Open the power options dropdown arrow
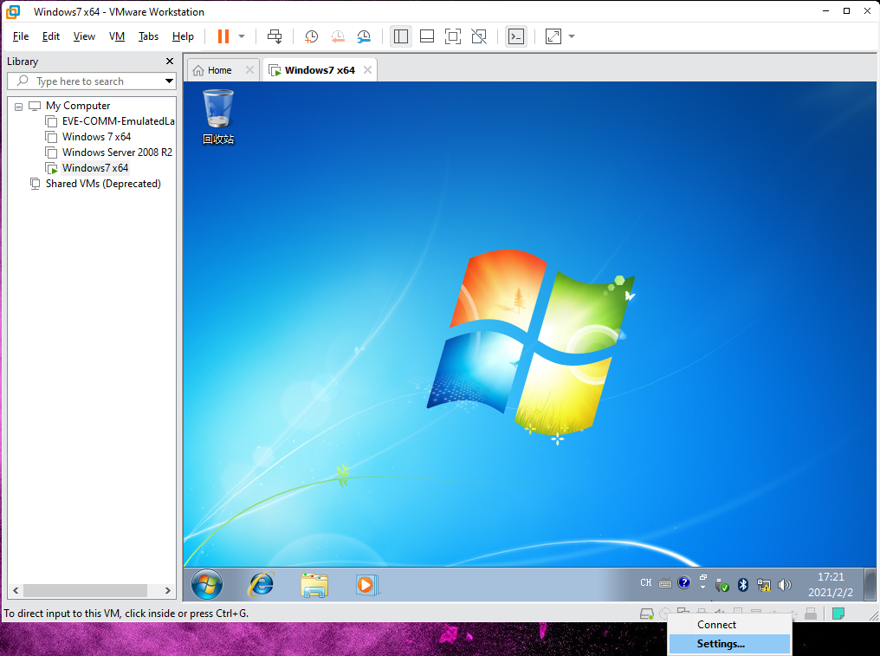Viewport: 880px width, 656px height. tap(242, 36)
